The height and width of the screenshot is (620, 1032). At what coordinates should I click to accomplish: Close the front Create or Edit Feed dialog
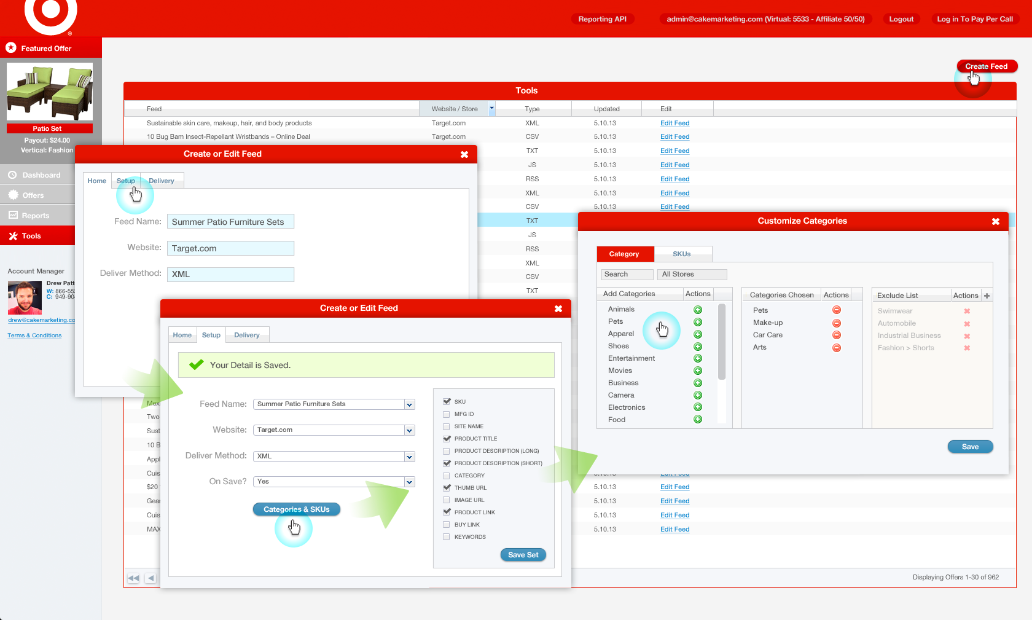[x=558, y=308]
